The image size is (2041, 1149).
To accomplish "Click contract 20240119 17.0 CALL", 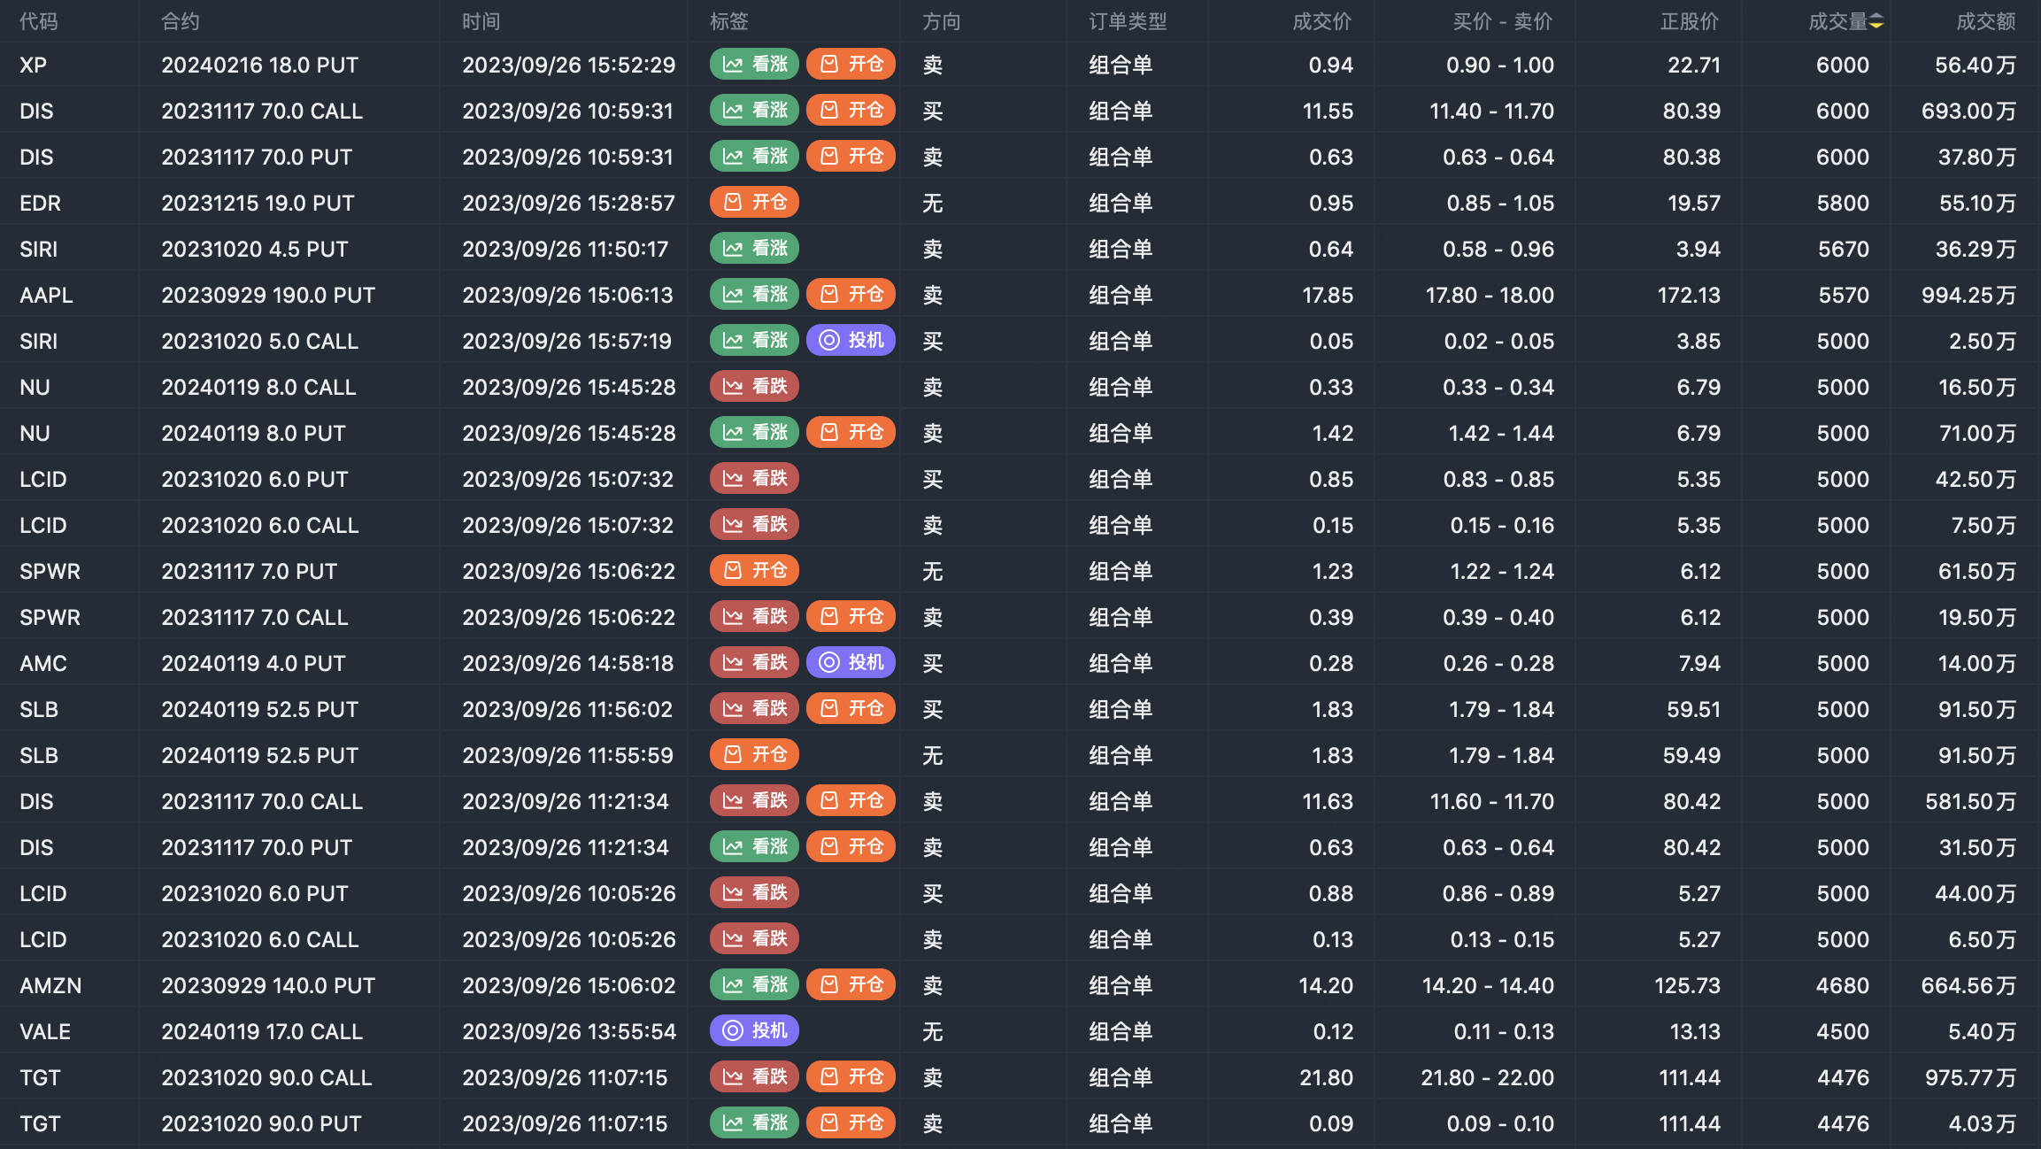I will point(262,1031).
